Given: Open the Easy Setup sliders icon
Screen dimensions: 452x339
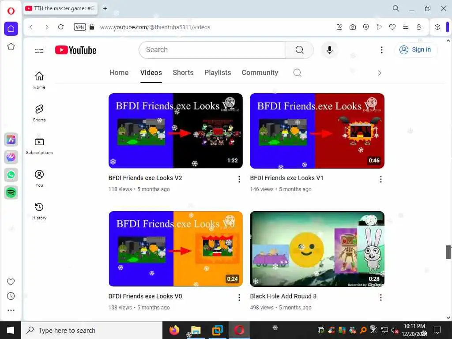Looking at the screenshot, I should click(x=406, y=27).
